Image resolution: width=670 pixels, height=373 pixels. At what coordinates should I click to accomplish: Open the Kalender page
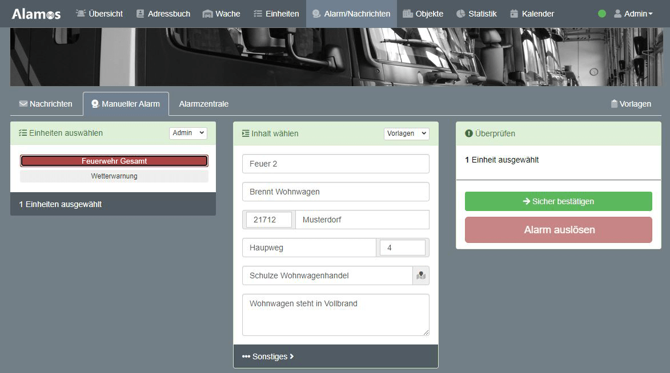pos(532,14)
